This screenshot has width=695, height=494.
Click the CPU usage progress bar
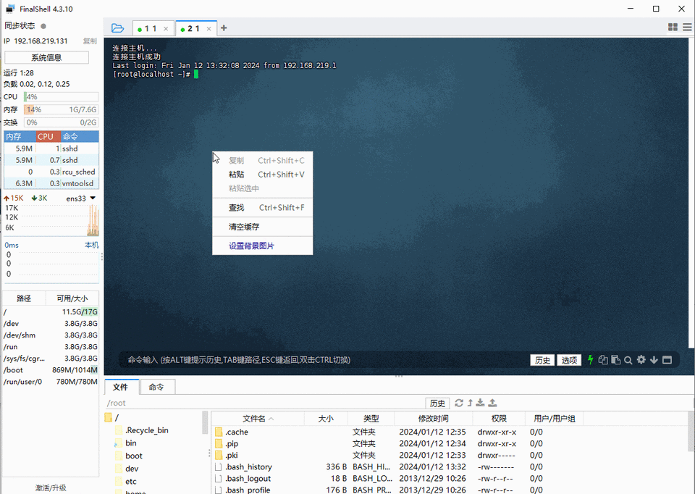[x=61, y=96]
